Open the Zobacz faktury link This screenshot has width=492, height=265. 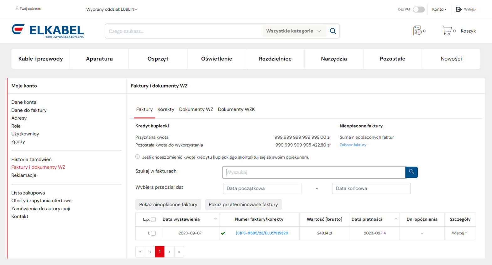(x=353, y=145)
